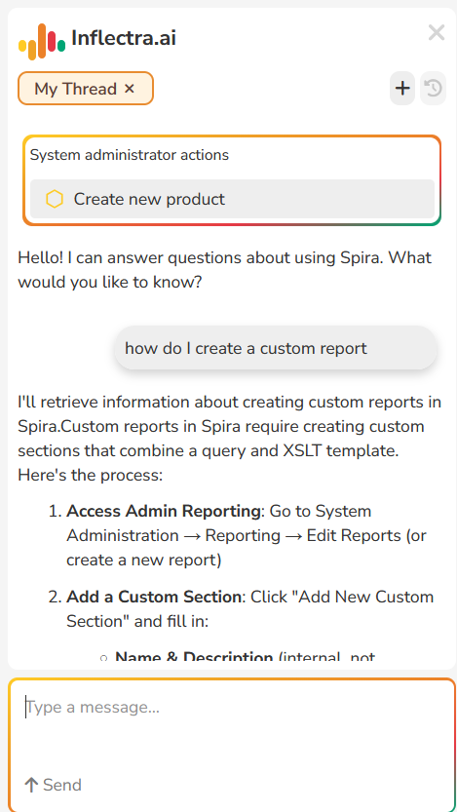
Task: Click the 'I'll retrieve information' response paragraph
Action: point(229,439)
